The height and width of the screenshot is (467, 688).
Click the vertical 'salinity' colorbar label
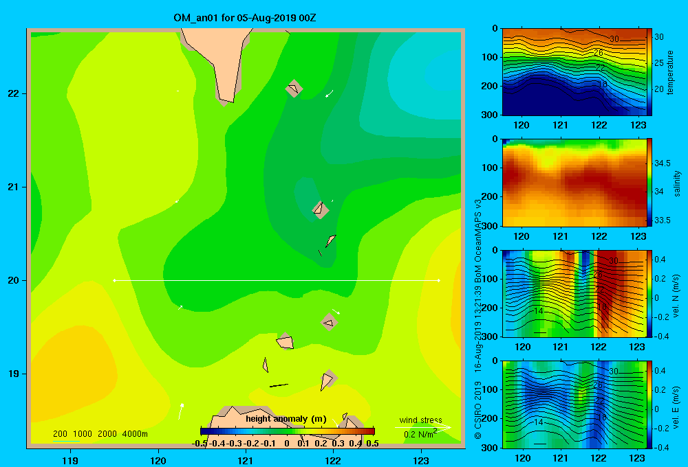[677, 183]
